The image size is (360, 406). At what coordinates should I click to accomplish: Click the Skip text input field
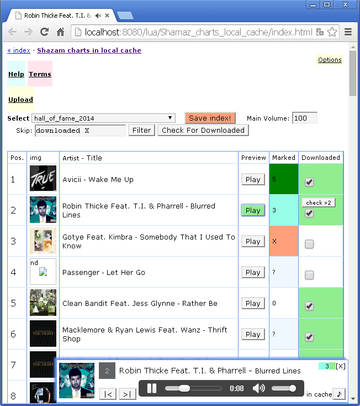point(80,130)
